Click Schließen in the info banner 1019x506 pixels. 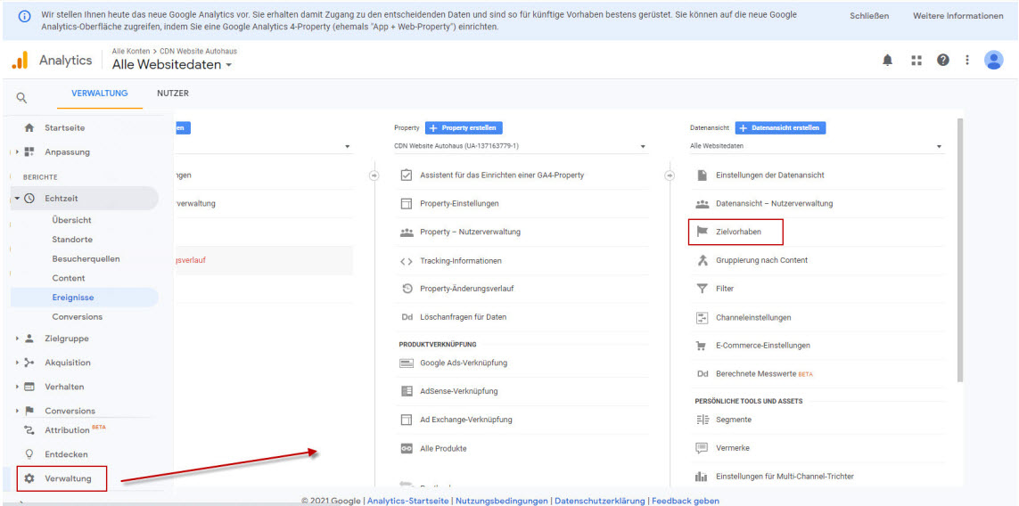click(x=869, y=15)
